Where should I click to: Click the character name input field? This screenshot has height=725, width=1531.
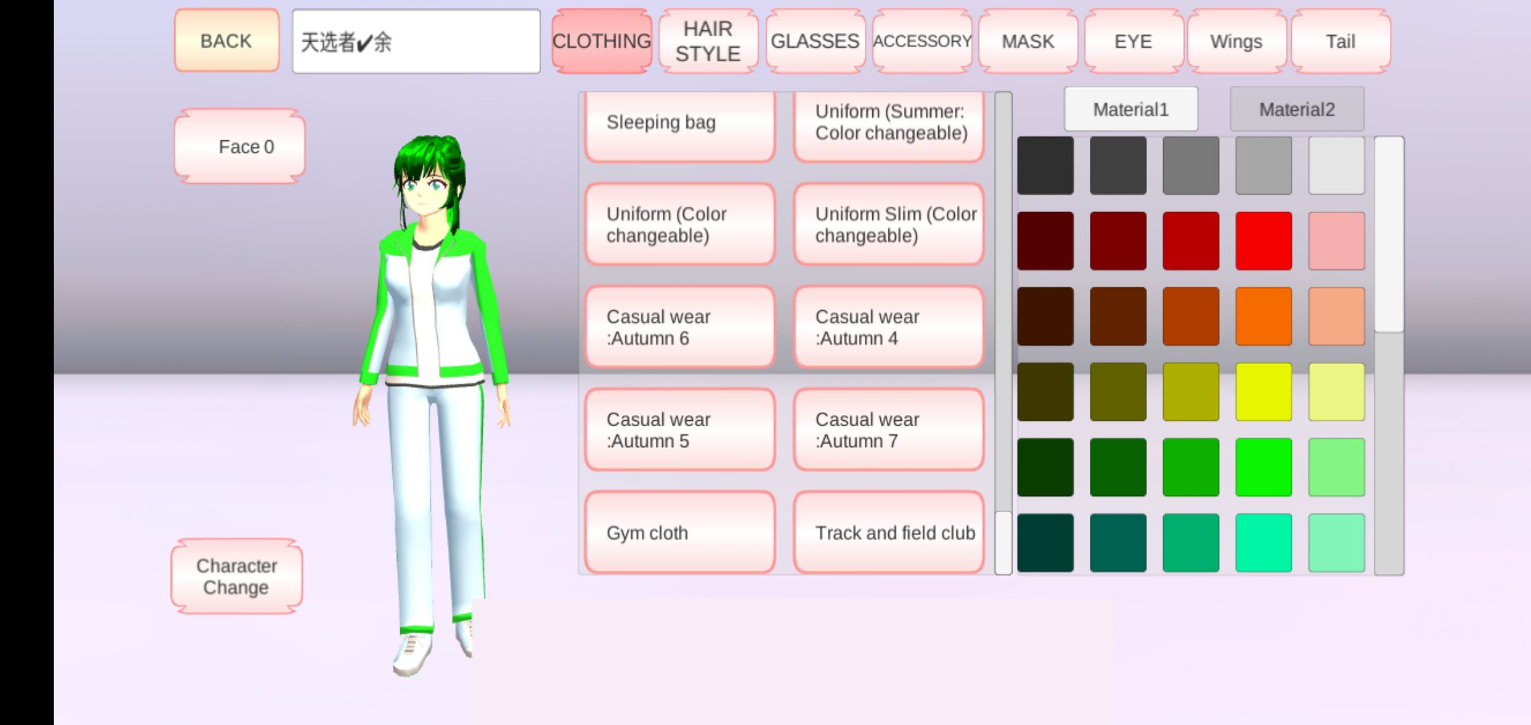[416, 42]
